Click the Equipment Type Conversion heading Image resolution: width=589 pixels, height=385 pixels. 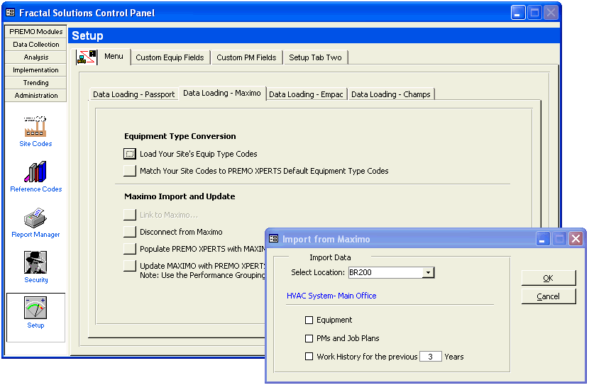(180, 136)
